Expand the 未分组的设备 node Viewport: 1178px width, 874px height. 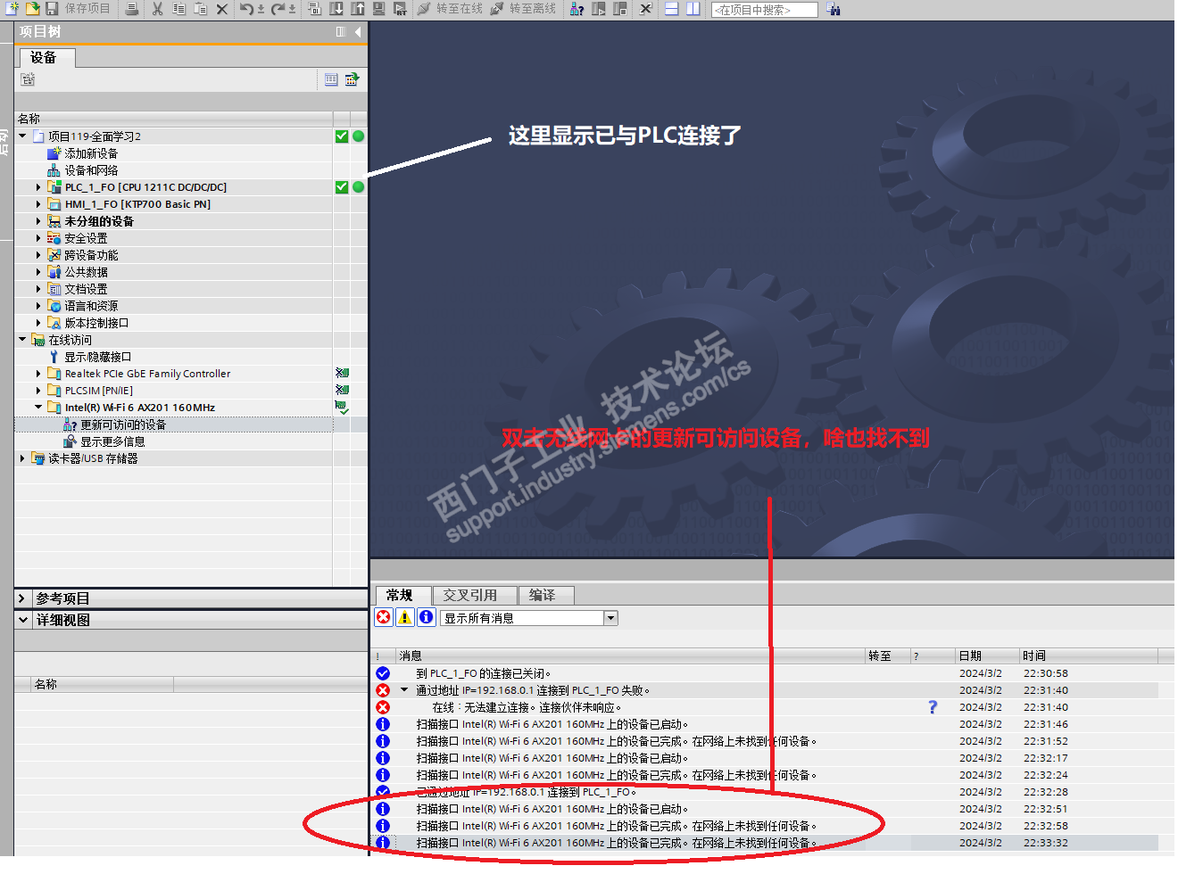(38, 221)
